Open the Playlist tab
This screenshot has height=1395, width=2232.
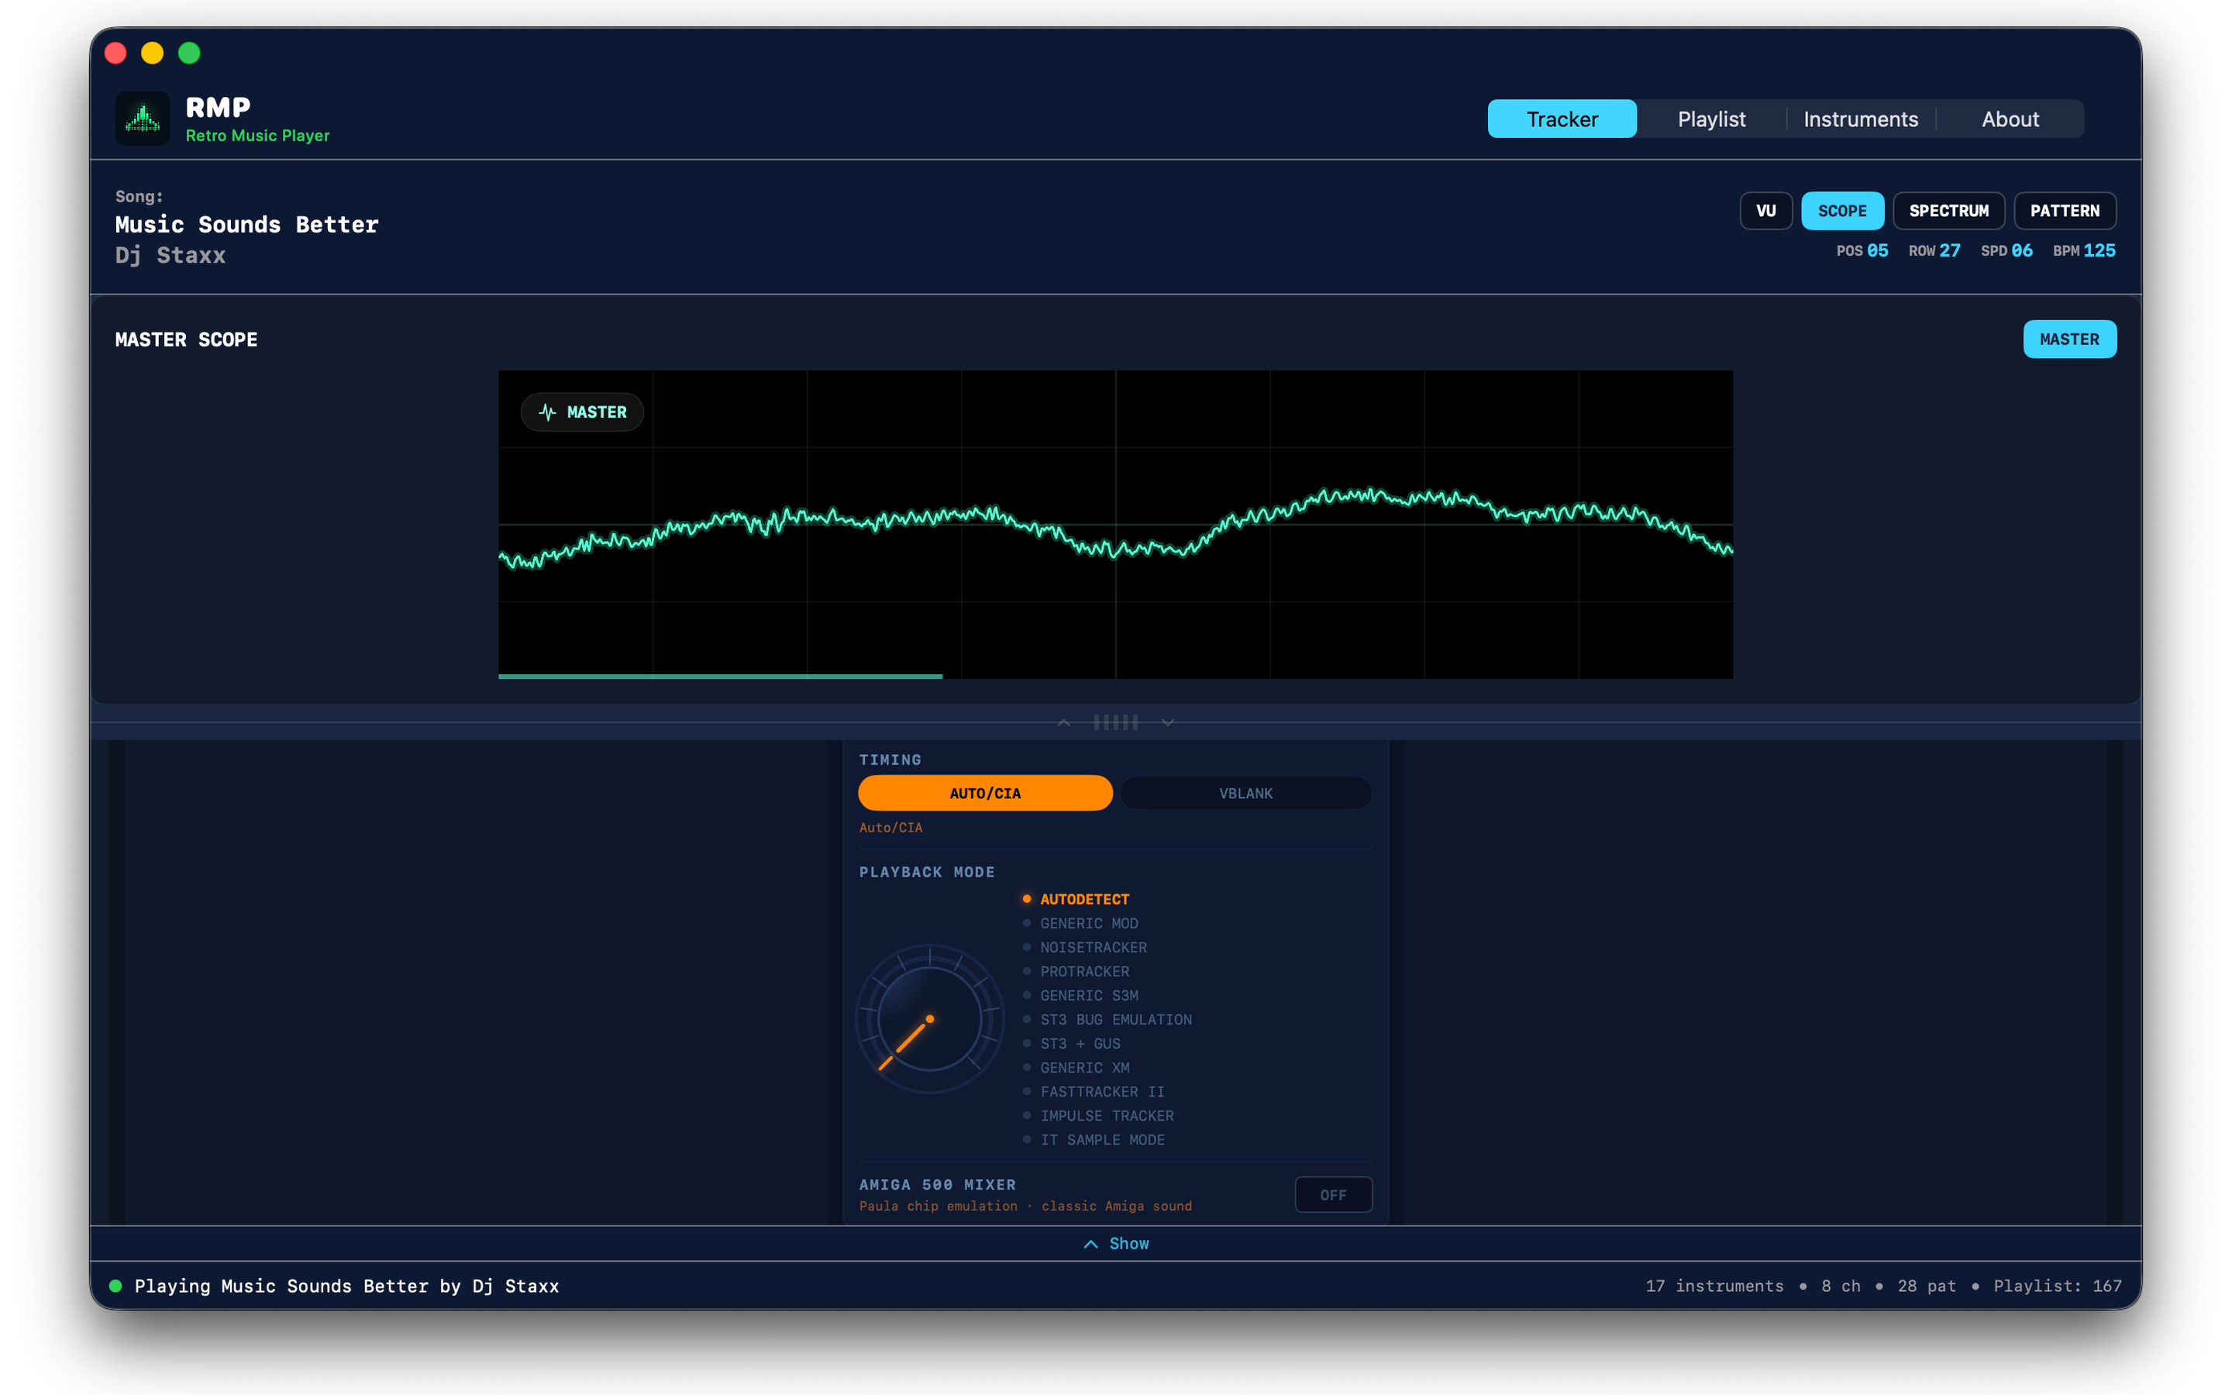(1711, 119)
